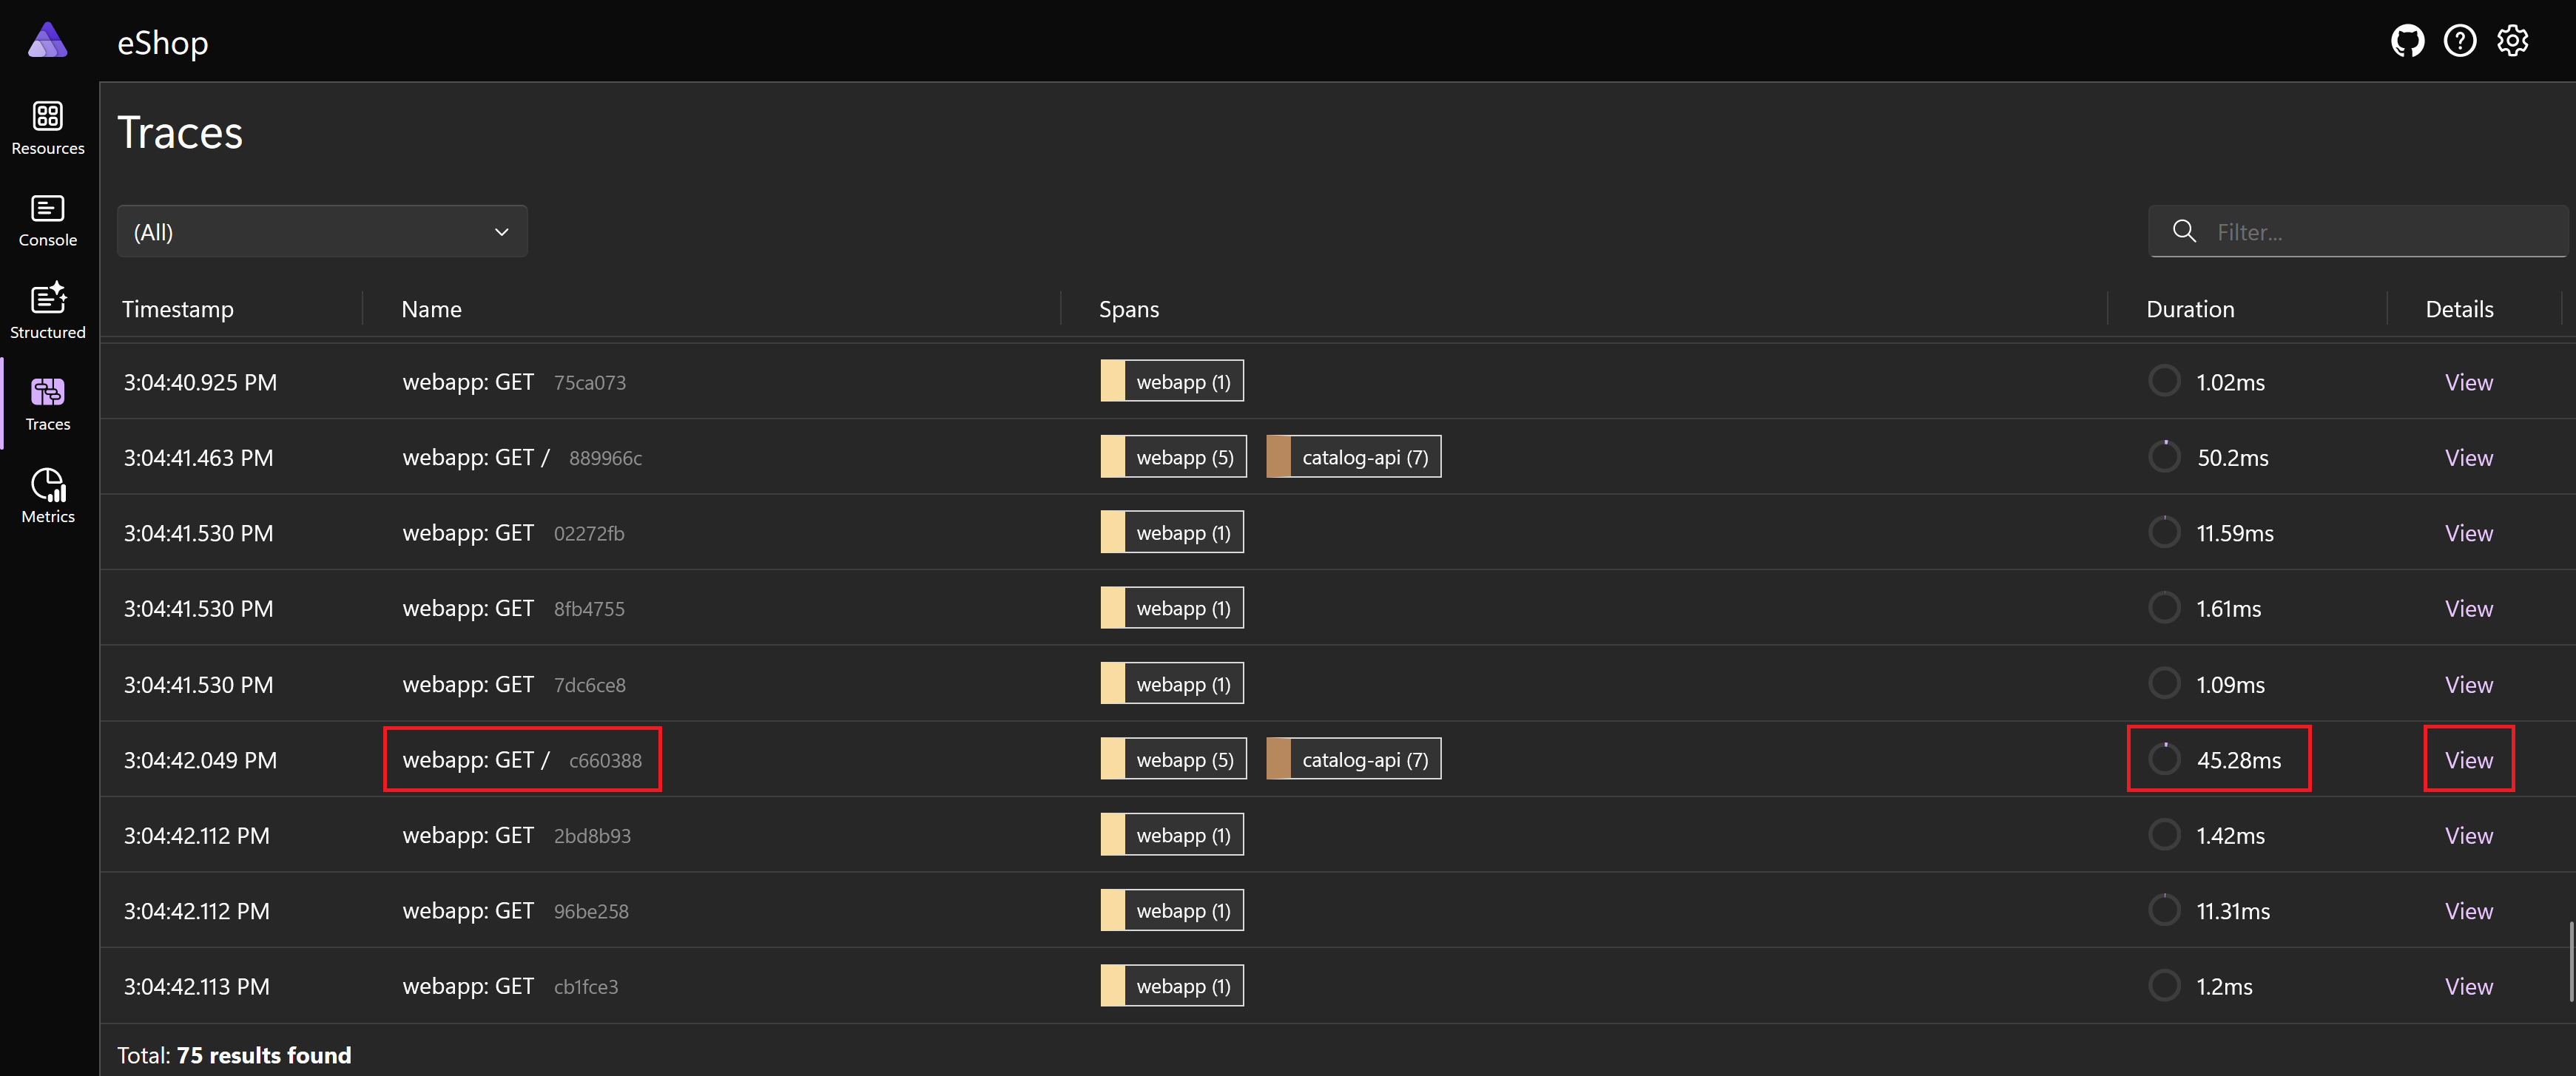The width and height of the screenshot is (2576, 1076).
Task: View details for trace 7dc6ce8
Action: 2468,684
